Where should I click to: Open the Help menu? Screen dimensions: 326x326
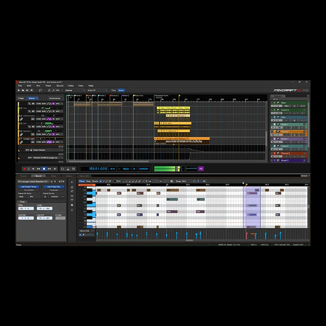click(91, 86)
